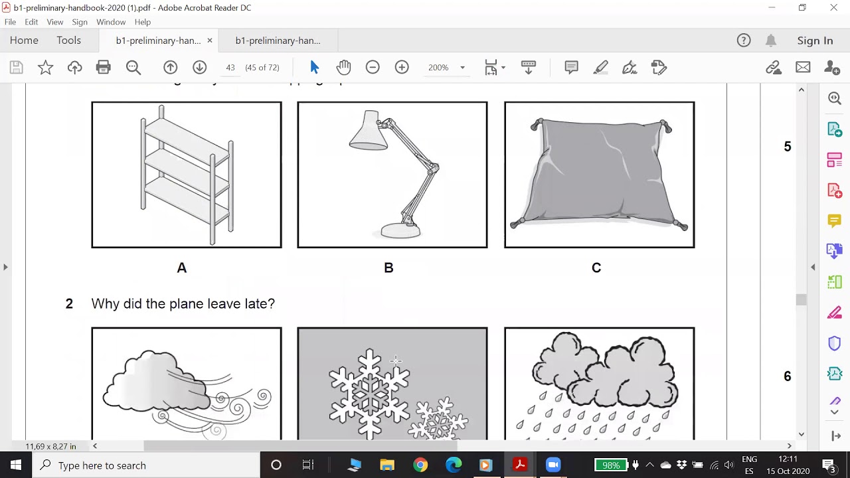Edit the page number field showing 43
Viewport: 850px width, 478px height.
click(x=230, y=67)
